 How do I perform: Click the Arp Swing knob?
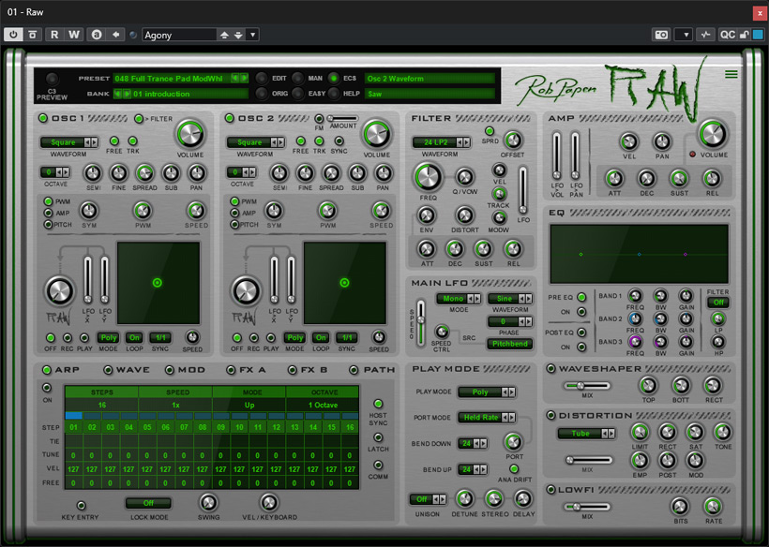point(208,502)
